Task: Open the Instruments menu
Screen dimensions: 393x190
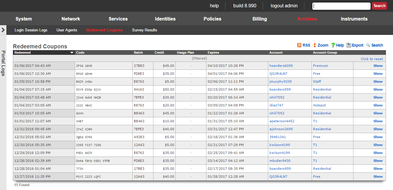Action: pyautogui.click(x=354, y=19)
